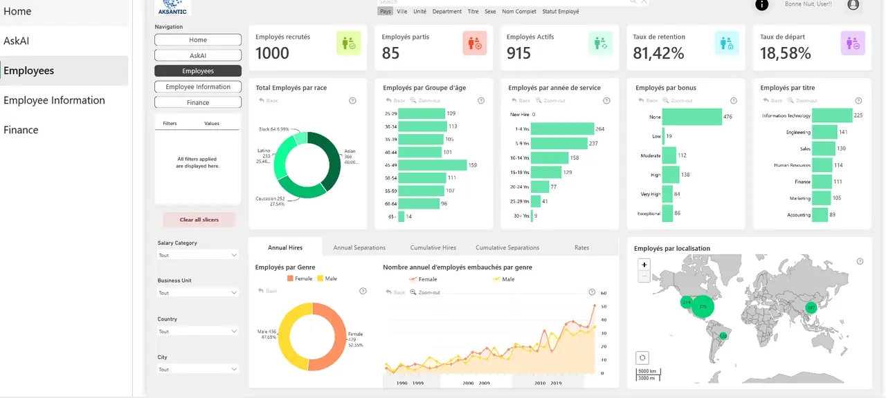Click Back arrow on Employés par Genre chart
Screen dimensions: 886x398
267,291
